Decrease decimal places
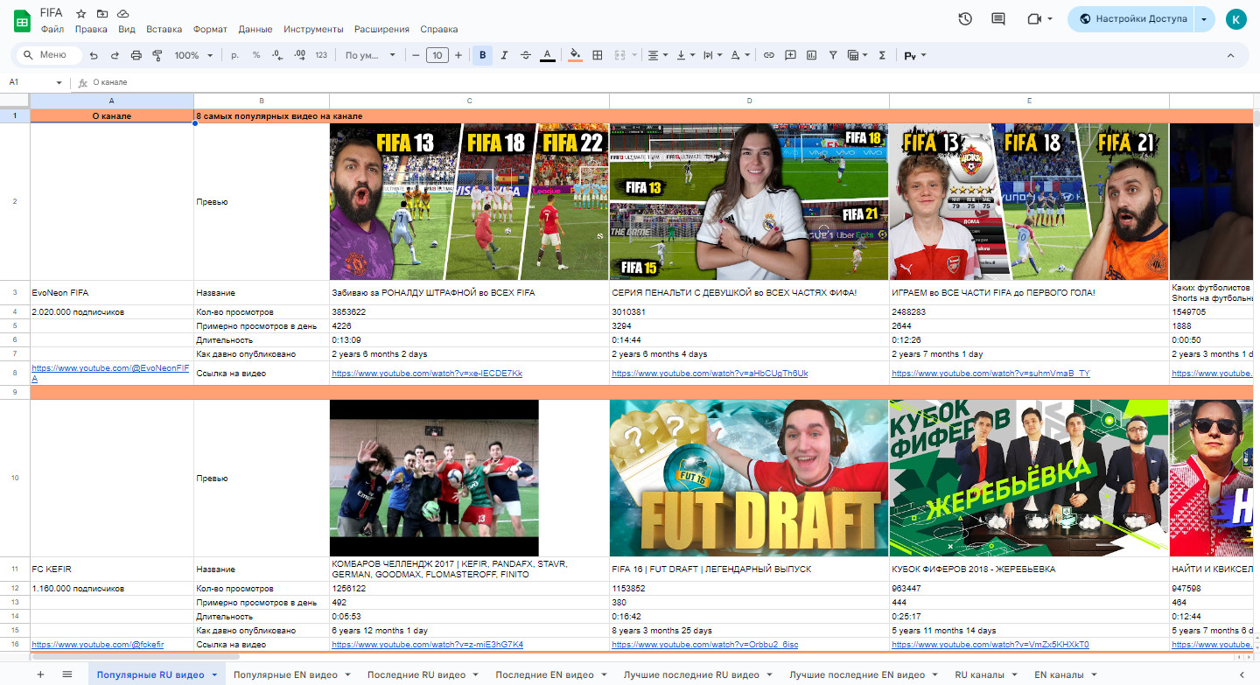 pyautogui.click(x=277, y=55)
